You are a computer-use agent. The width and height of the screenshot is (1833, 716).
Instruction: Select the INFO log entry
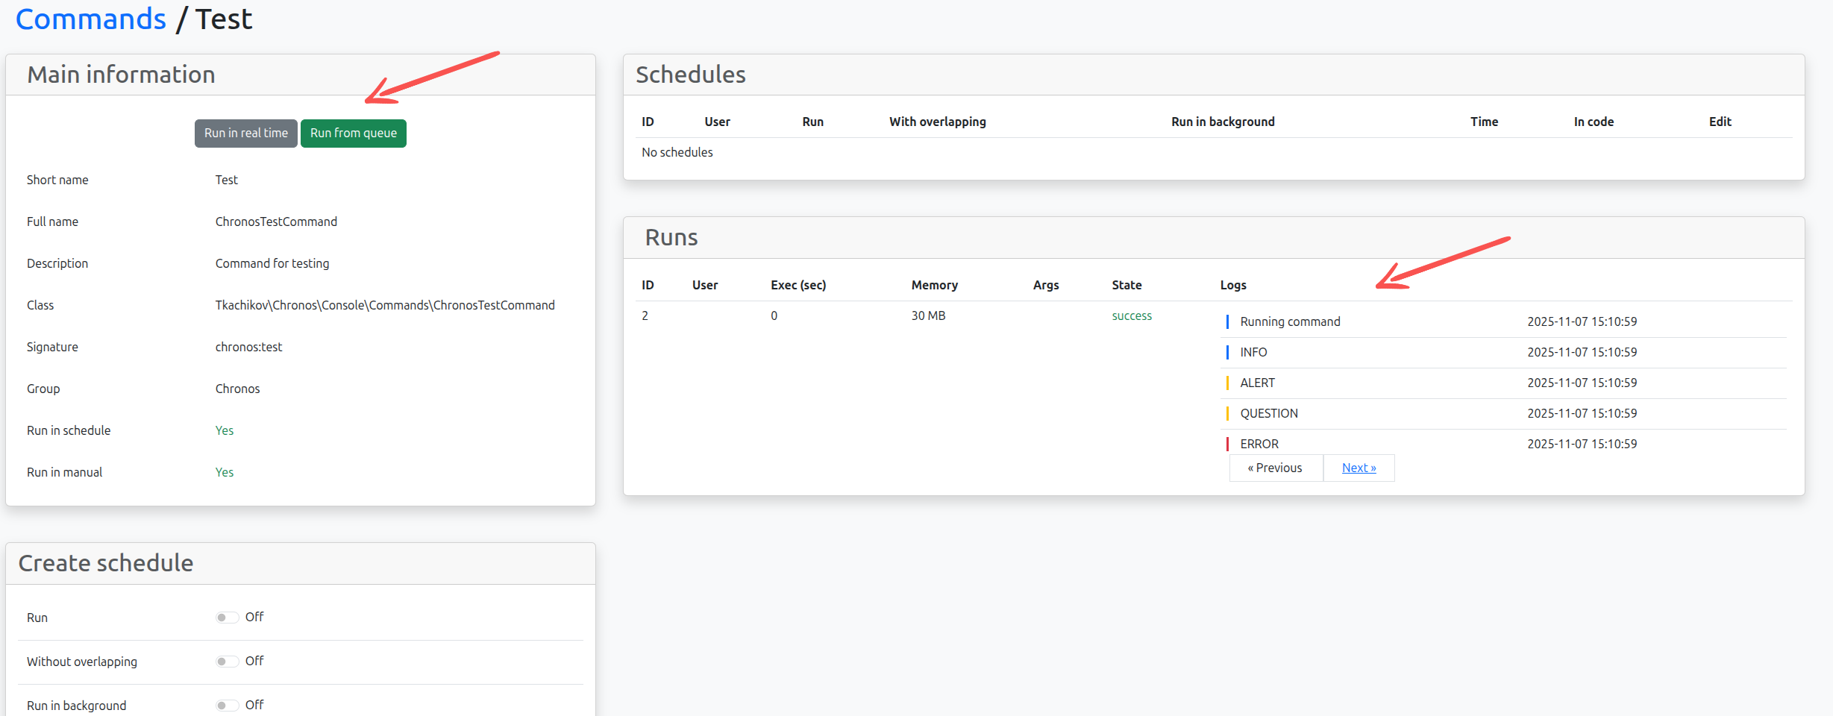point(1253,353)
